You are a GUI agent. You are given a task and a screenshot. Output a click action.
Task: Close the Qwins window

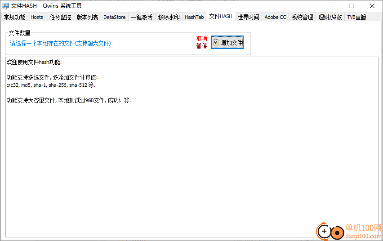click(x=372, y=6)
